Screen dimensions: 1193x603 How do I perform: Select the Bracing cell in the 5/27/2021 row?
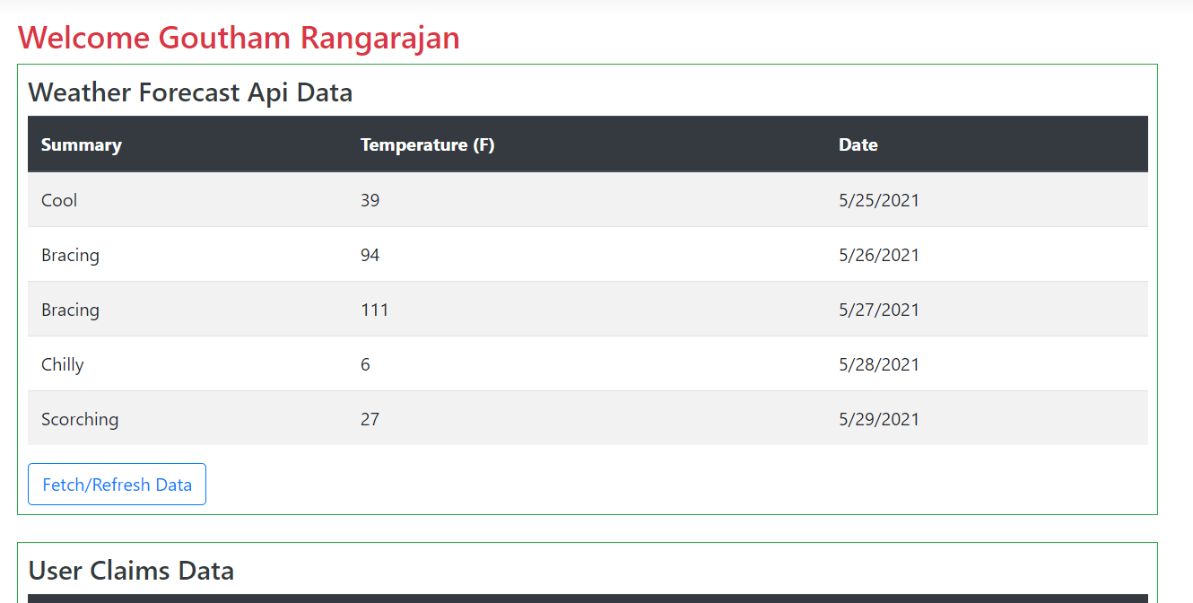70,310
